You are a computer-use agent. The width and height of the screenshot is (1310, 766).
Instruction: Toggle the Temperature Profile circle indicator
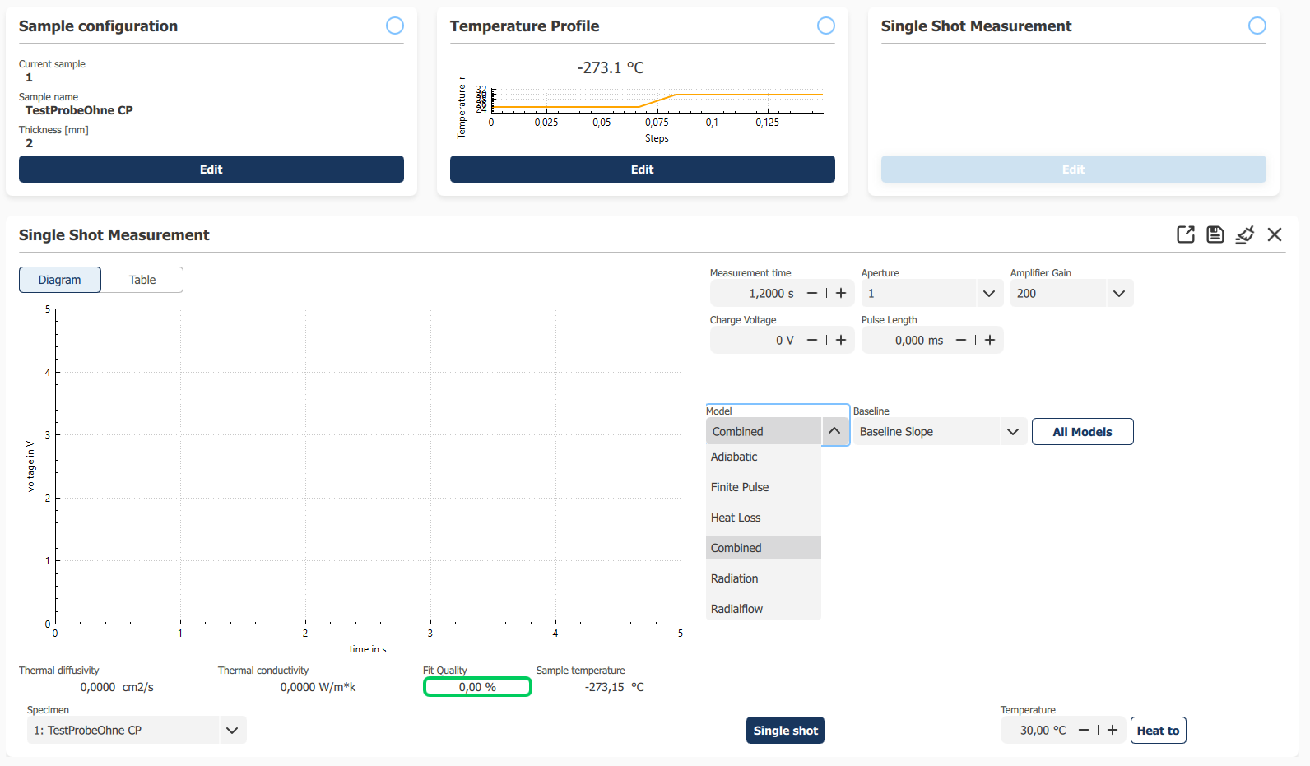coord(826,26)
